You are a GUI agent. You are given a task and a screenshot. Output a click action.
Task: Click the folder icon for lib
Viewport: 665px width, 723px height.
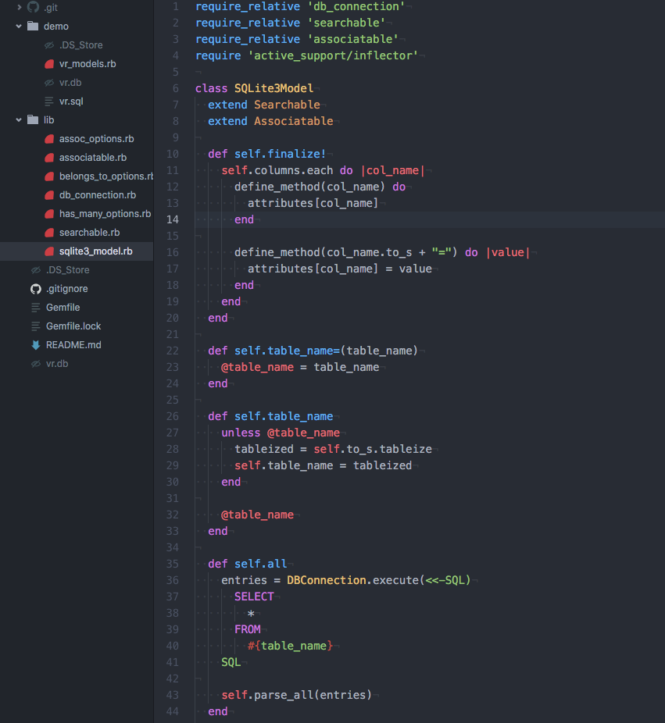click(x=33, y=120)
